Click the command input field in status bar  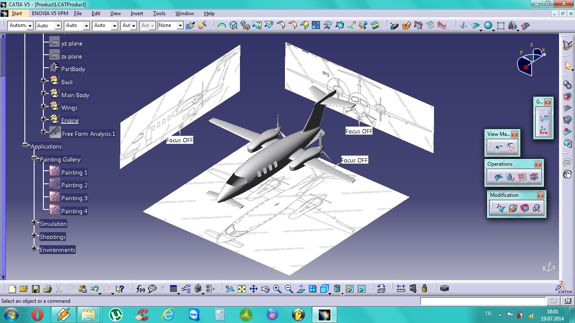(483, 301)
